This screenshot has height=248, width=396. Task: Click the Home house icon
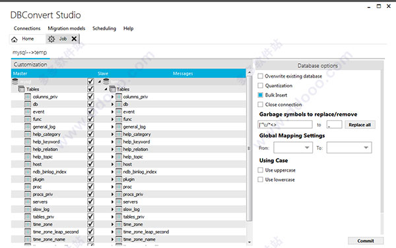[x=15, y=39]
